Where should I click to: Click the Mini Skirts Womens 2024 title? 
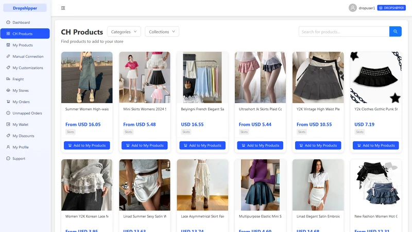(145, 109)
